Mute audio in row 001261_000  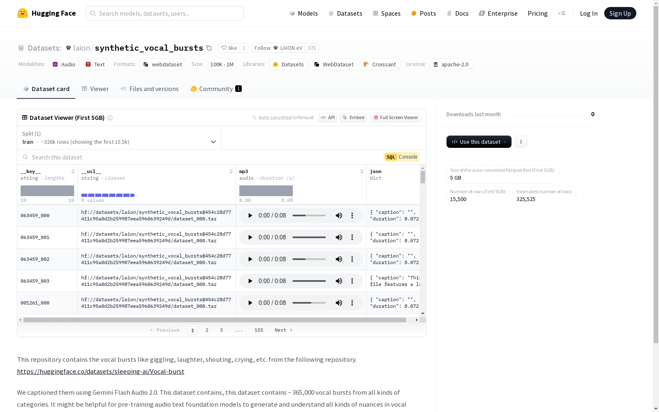pyautogui.click(x=339, y=303)
